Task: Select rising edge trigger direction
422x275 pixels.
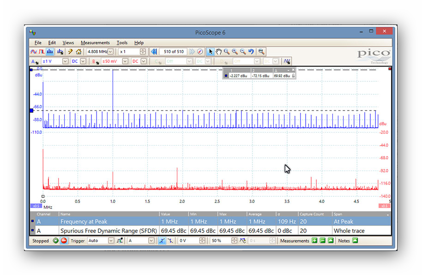Action: pos(163,241)
